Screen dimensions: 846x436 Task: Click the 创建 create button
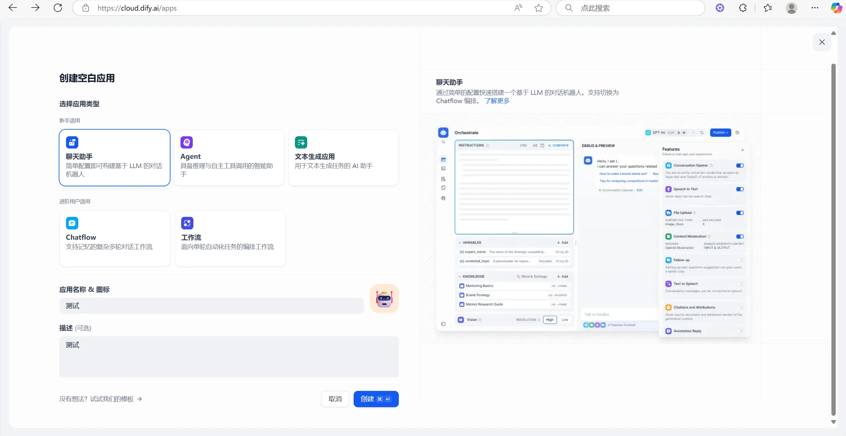pyautogui.click(x=376, y=399)
